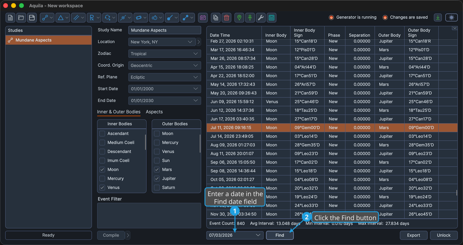Click the results table vertical scrollbar
This screenshot has width=463, height=245.
(x=457, y=193)
